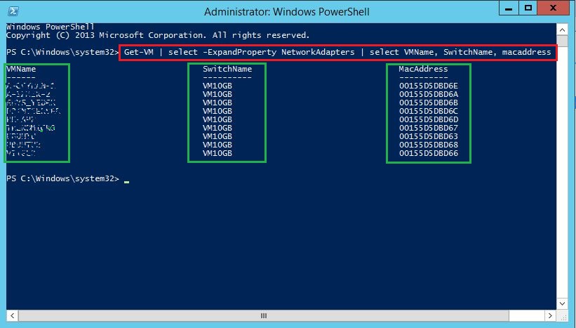576x328 pixels.
Task: Click MAC address 00155D5DBD68
Action: coord(429,145)
